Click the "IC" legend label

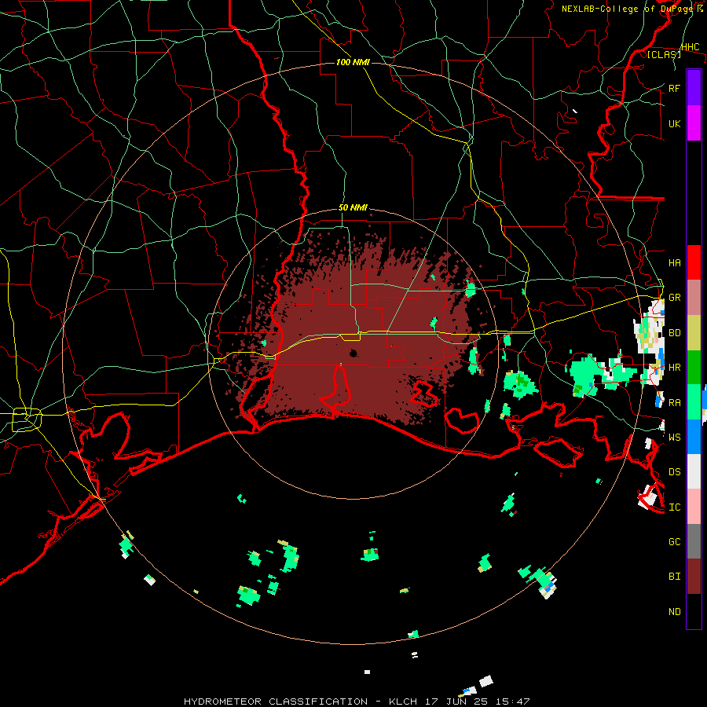pyautogui.click(x=674, y=507)
